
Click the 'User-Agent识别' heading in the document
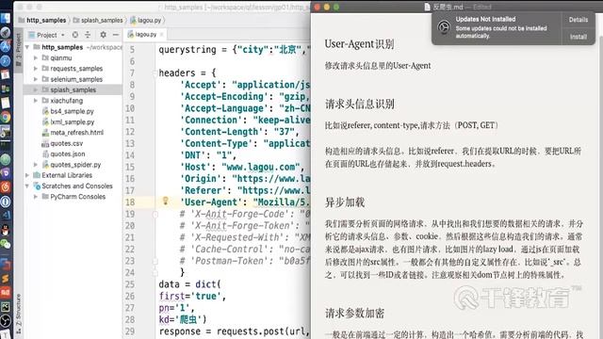tap(359, 44)
